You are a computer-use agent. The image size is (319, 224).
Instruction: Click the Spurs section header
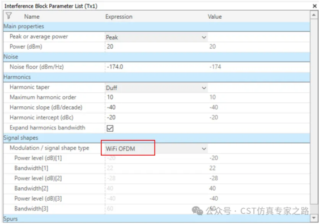(x=156, y=219)
